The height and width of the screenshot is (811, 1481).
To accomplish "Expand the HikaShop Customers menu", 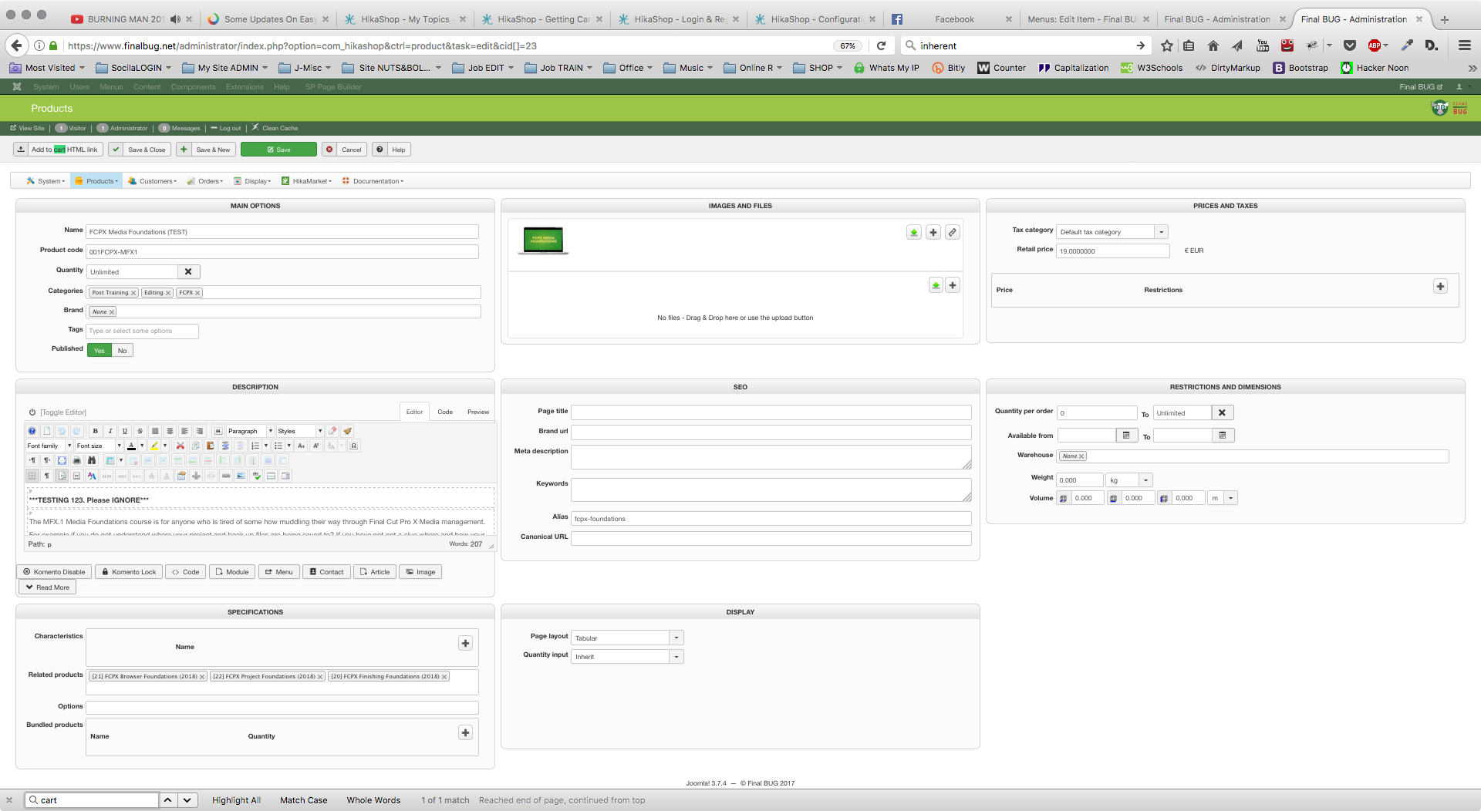I will click(153, 181).
